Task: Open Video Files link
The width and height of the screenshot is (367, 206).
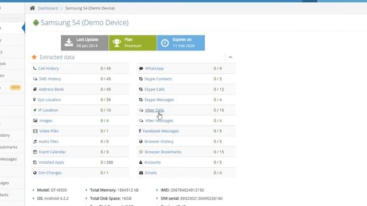Action: pyautogui.click(x=49, y=131)
